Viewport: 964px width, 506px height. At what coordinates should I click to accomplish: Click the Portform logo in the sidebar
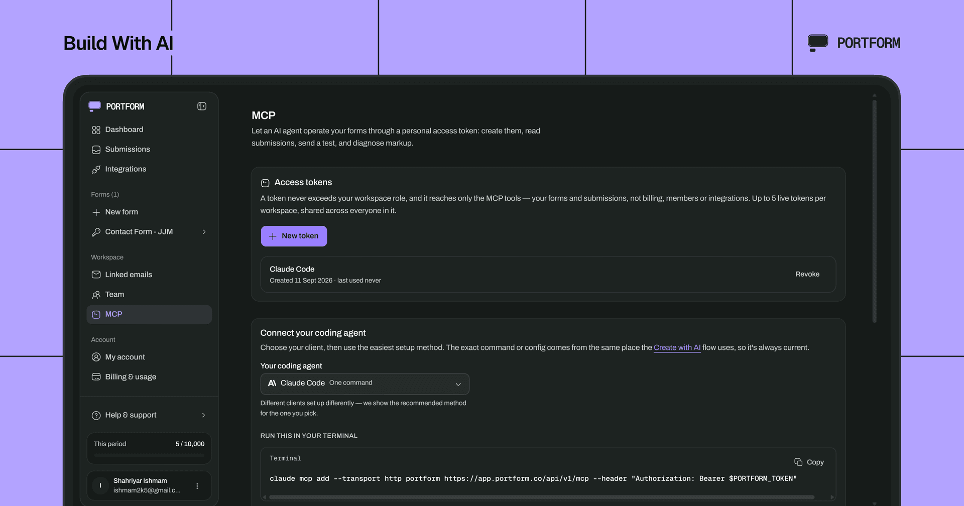116,106
